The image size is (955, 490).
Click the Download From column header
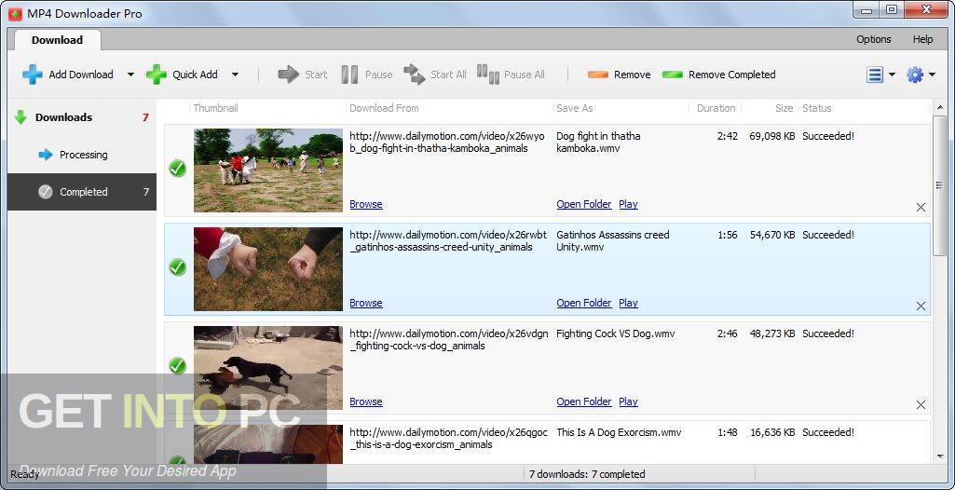(384, 108)
